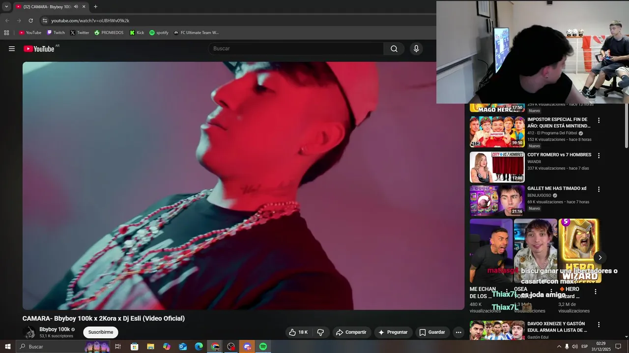Open Copilot from the taskbar
This screenshot has width=629, height=353.
(167, 347)
